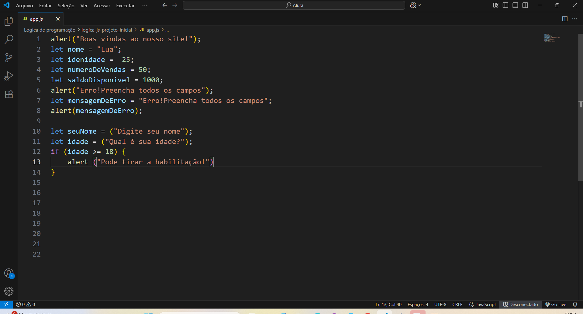Click the VS Code logo icon
Screen dimensions: 583x314
click(x=6, y=5)
